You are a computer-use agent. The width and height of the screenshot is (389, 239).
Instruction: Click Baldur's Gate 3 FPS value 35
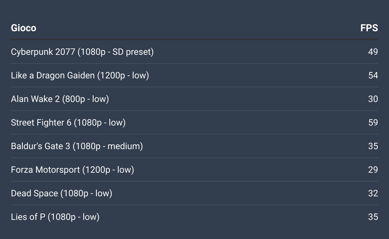coord(373,146)
